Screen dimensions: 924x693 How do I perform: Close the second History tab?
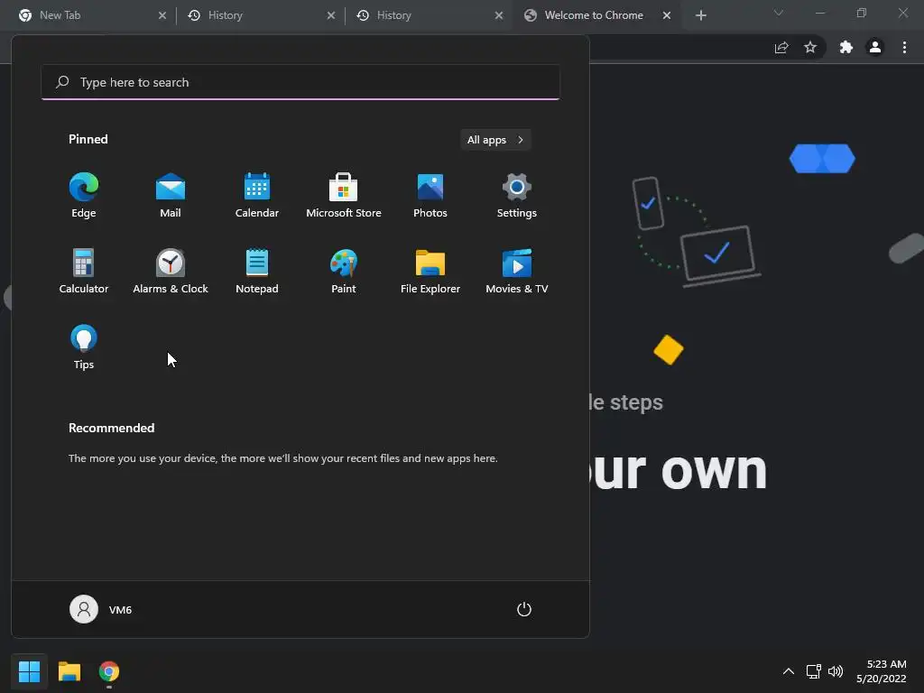click(499, 15)
